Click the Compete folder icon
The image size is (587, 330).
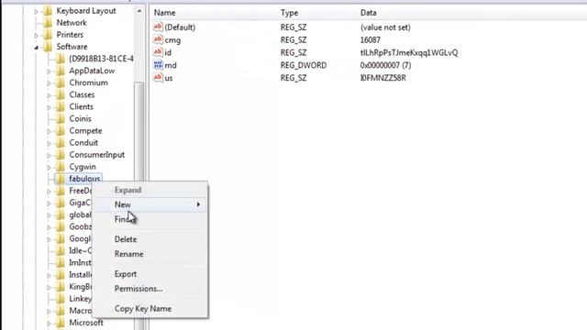[x=61, y=130]
